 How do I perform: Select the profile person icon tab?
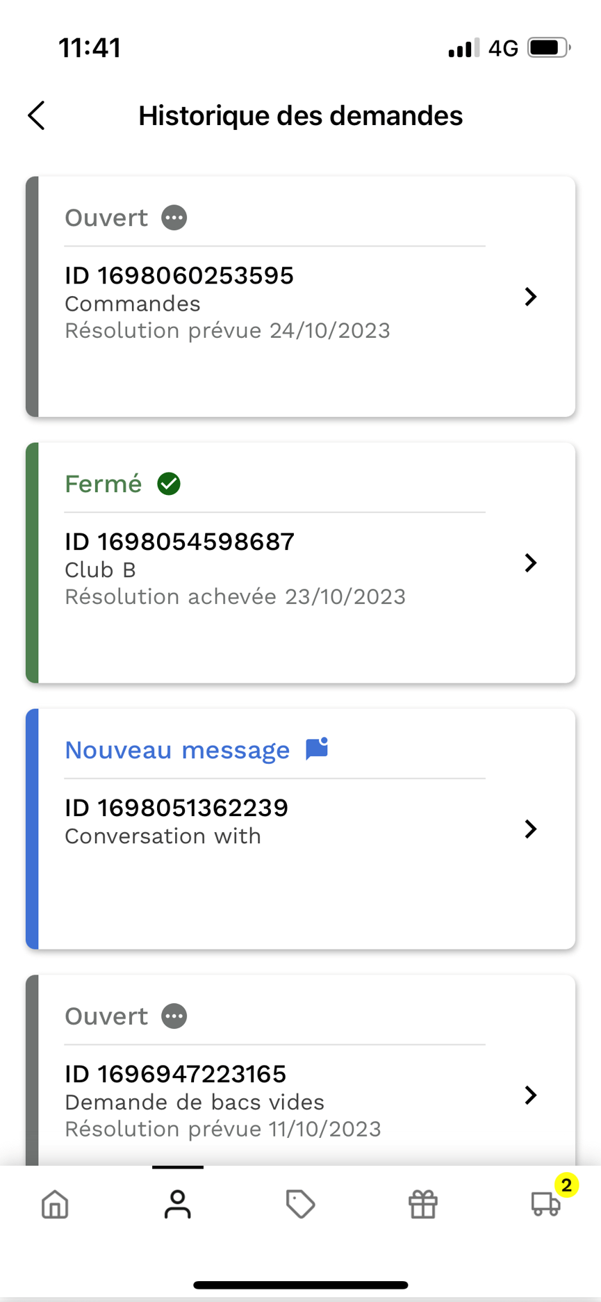178,1204
